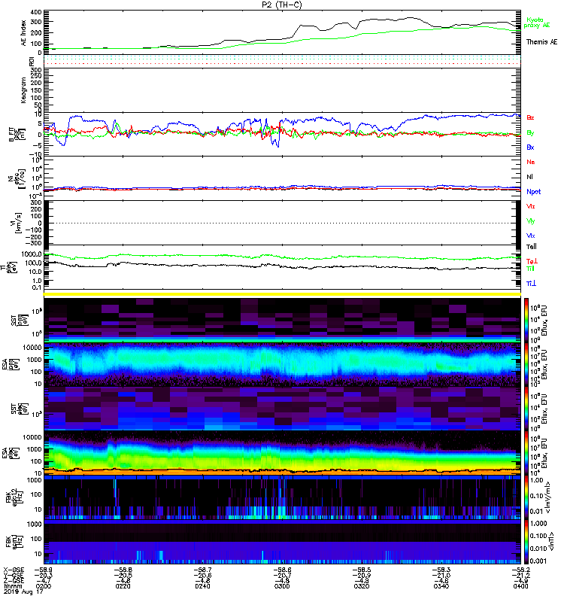Click the X-GSE value -58.9
Viewport: 564px width, 602px height.
click(x=44, y=570)
